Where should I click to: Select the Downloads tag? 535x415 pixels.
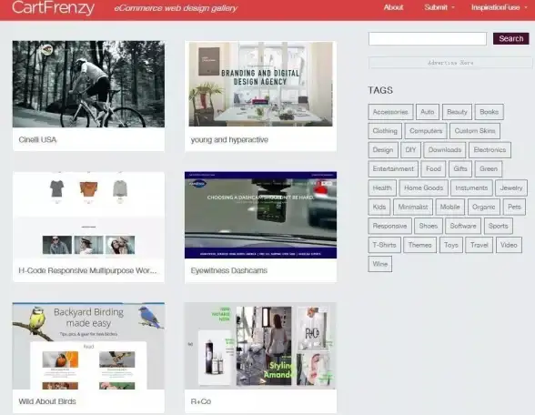click(x=445, y=150)
